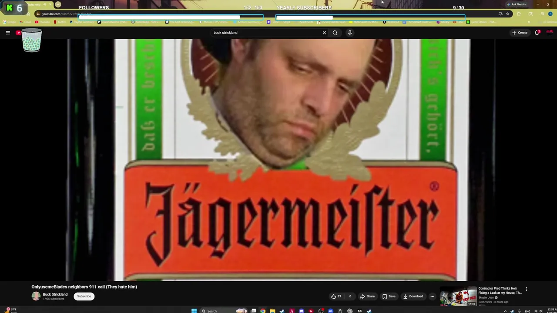This screenshot has width=557, height=313.
Task: Open Buck Strickland channel avatar
Action: [36, 296]
